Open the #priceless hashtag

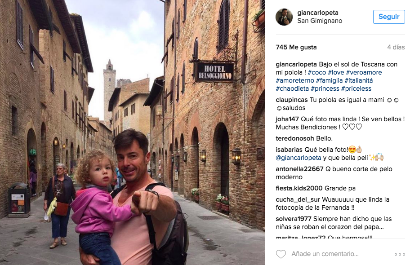[356, 88]
